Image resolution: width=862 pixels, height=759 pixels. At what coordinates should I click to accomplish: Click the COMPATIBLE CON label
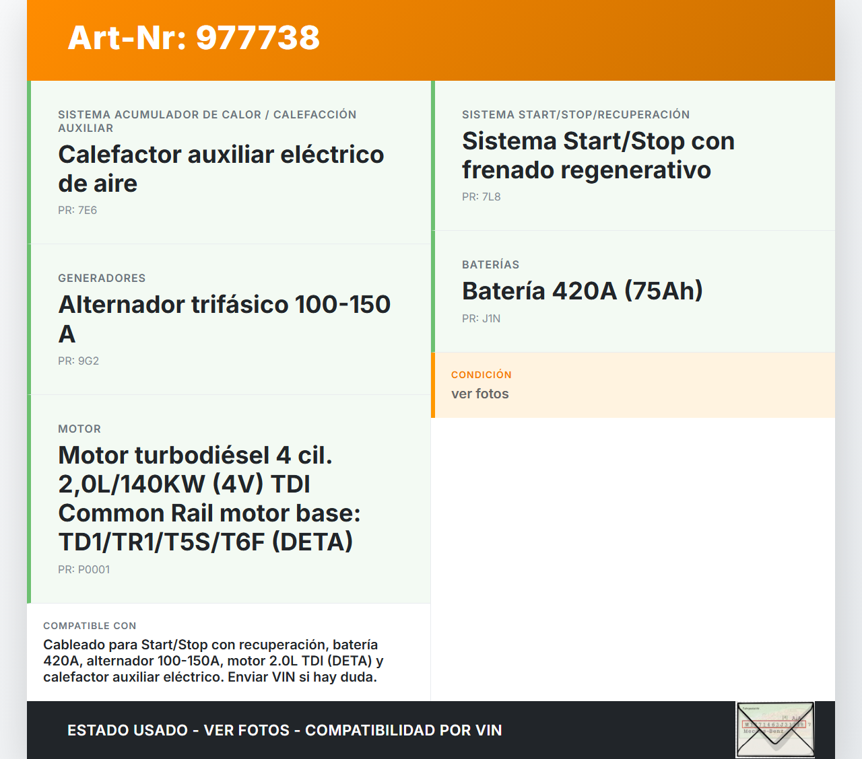[90, 626]
